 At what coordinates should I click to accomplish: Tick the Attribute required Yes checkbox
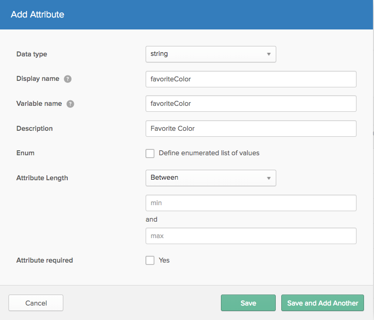150,260
